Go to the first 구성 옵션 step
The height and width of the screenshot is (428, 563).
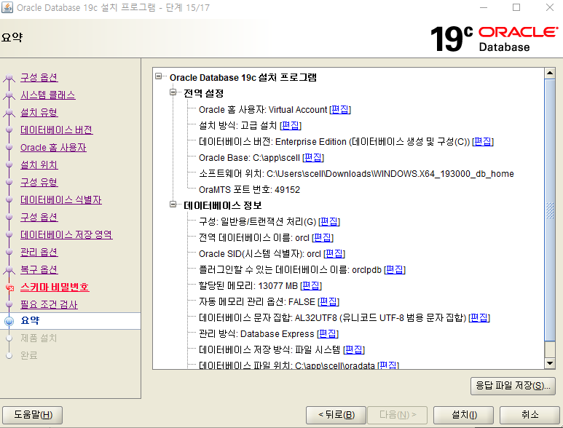click(x=39, y=77)
